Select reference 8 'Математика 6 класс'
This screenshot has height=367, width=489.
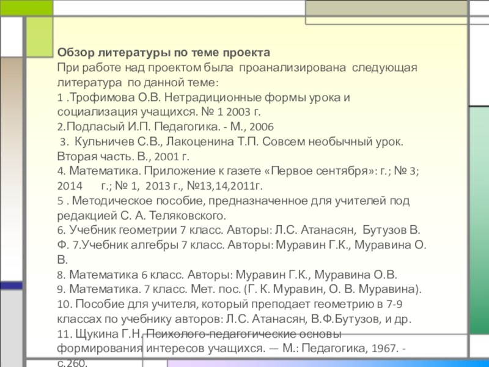[x=227, y=275]
